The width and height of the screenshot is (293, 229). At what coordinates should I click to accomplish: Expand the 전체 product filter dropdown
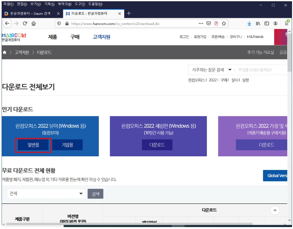[46, 194]
